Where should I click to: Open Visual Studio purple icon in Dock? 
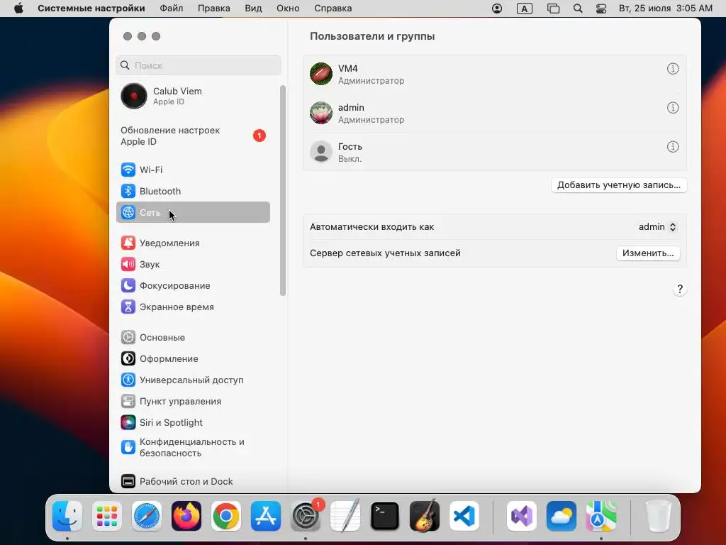click(521, 516)
